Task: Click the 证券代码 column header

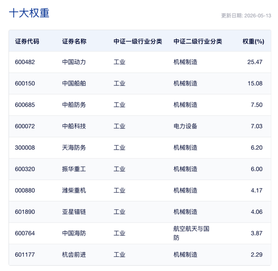Action: pos(27,41)
